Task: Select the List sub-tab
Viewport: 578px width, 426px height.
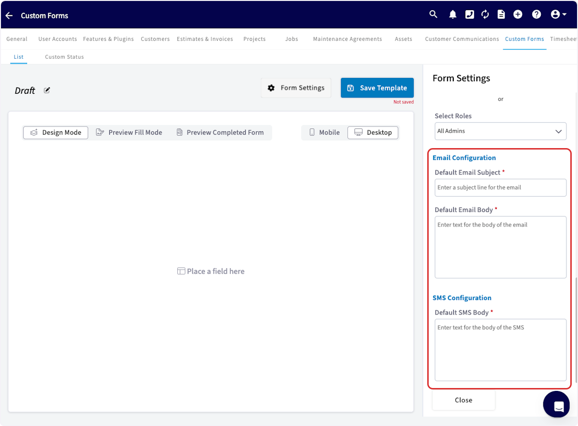Action: 19,57
